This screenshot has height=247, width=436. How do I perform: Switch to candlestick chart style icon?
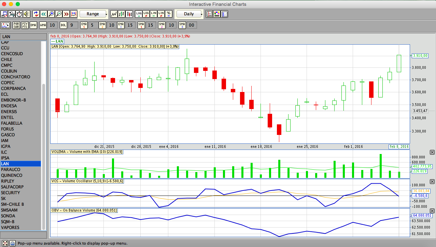click(129, 14)
